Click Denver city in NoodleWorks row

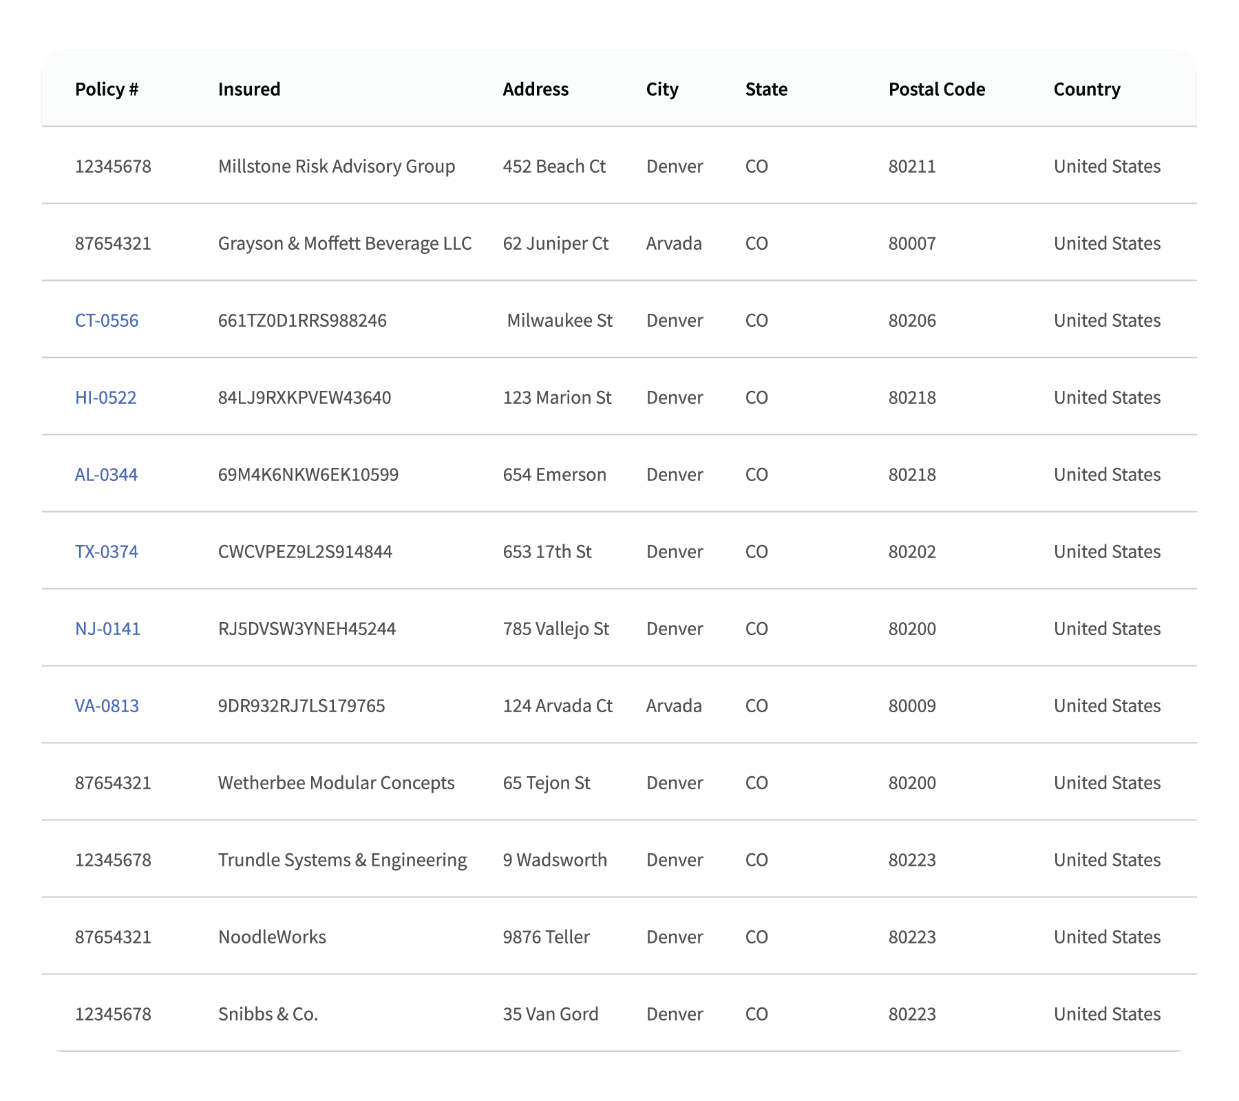(675, 937)
